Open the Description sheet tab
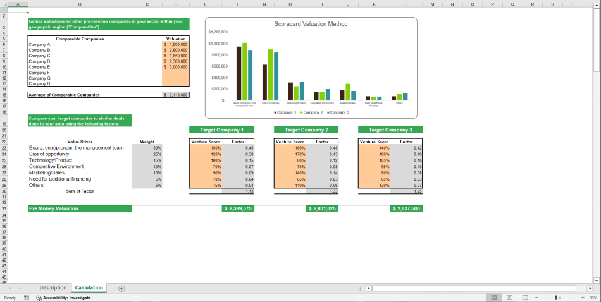The width and height of the screenshot is (601, 302). click(x=53, y=288)
